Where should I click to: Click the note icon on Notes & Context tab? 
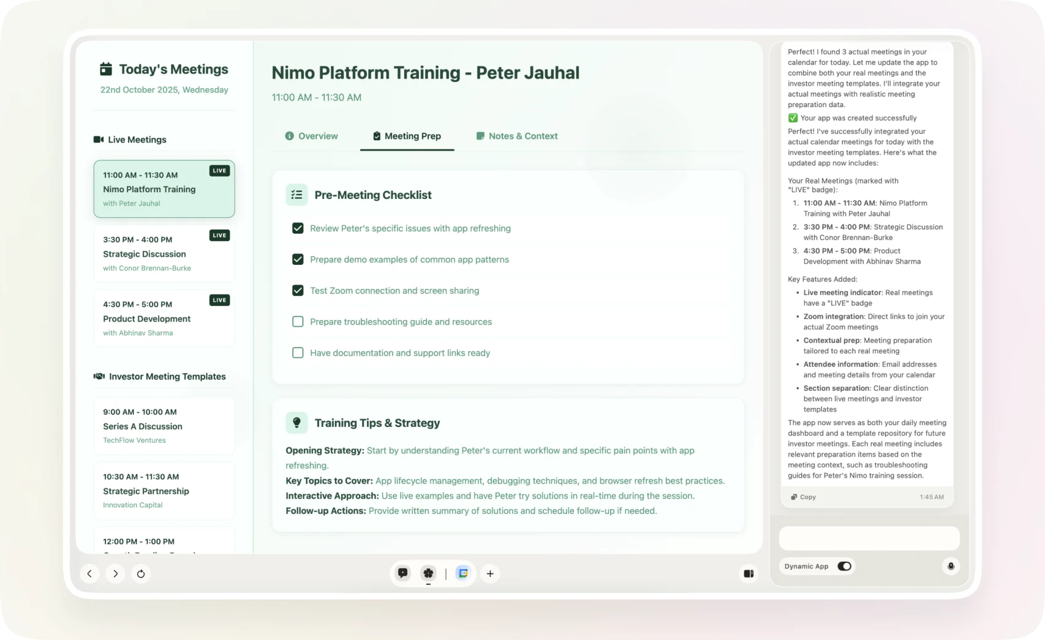click(x=480, y=136)
